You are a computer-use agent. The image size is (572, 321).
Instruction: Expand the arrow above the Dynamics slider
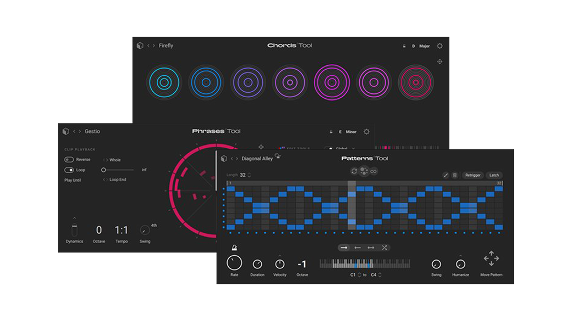point(74,218)
